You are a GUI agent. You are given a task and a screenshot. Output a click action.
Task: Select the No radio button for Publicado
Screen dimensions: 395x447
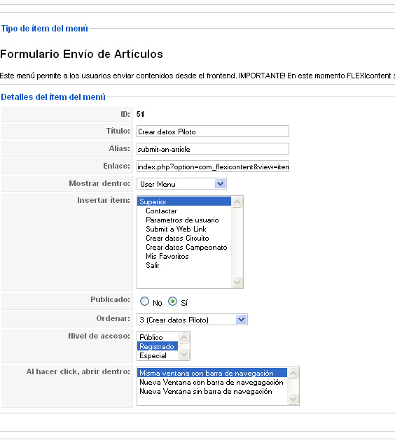[x=144, y=301]
